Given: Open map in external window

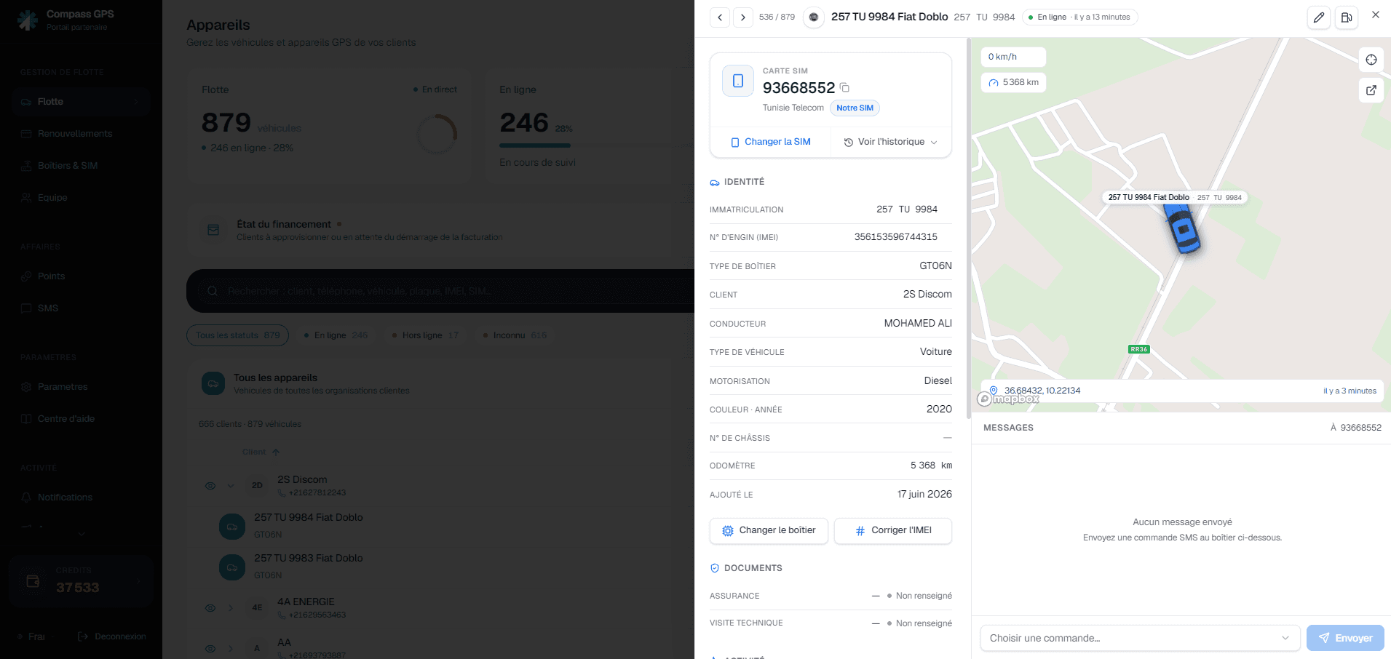Looking at the screenshot, I should coord(1371,90).
